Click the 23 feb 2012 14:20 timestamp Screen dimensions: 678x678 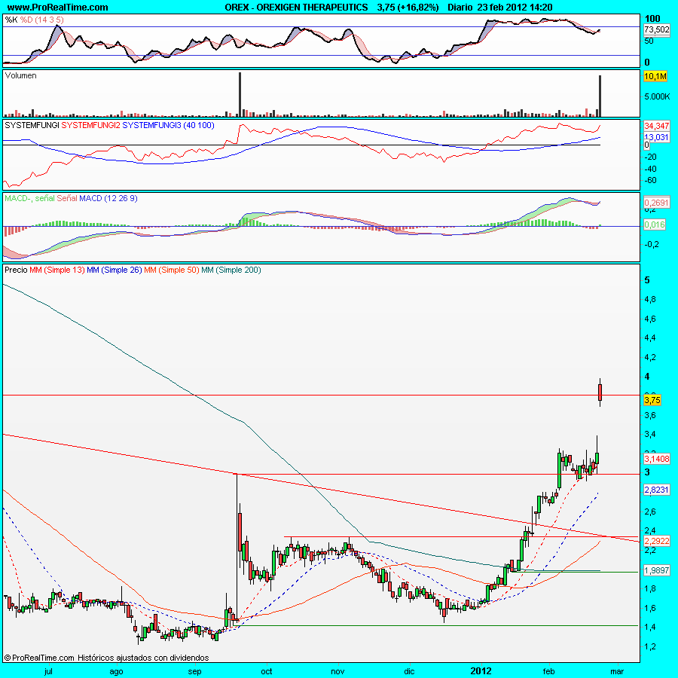coord(515,8)
